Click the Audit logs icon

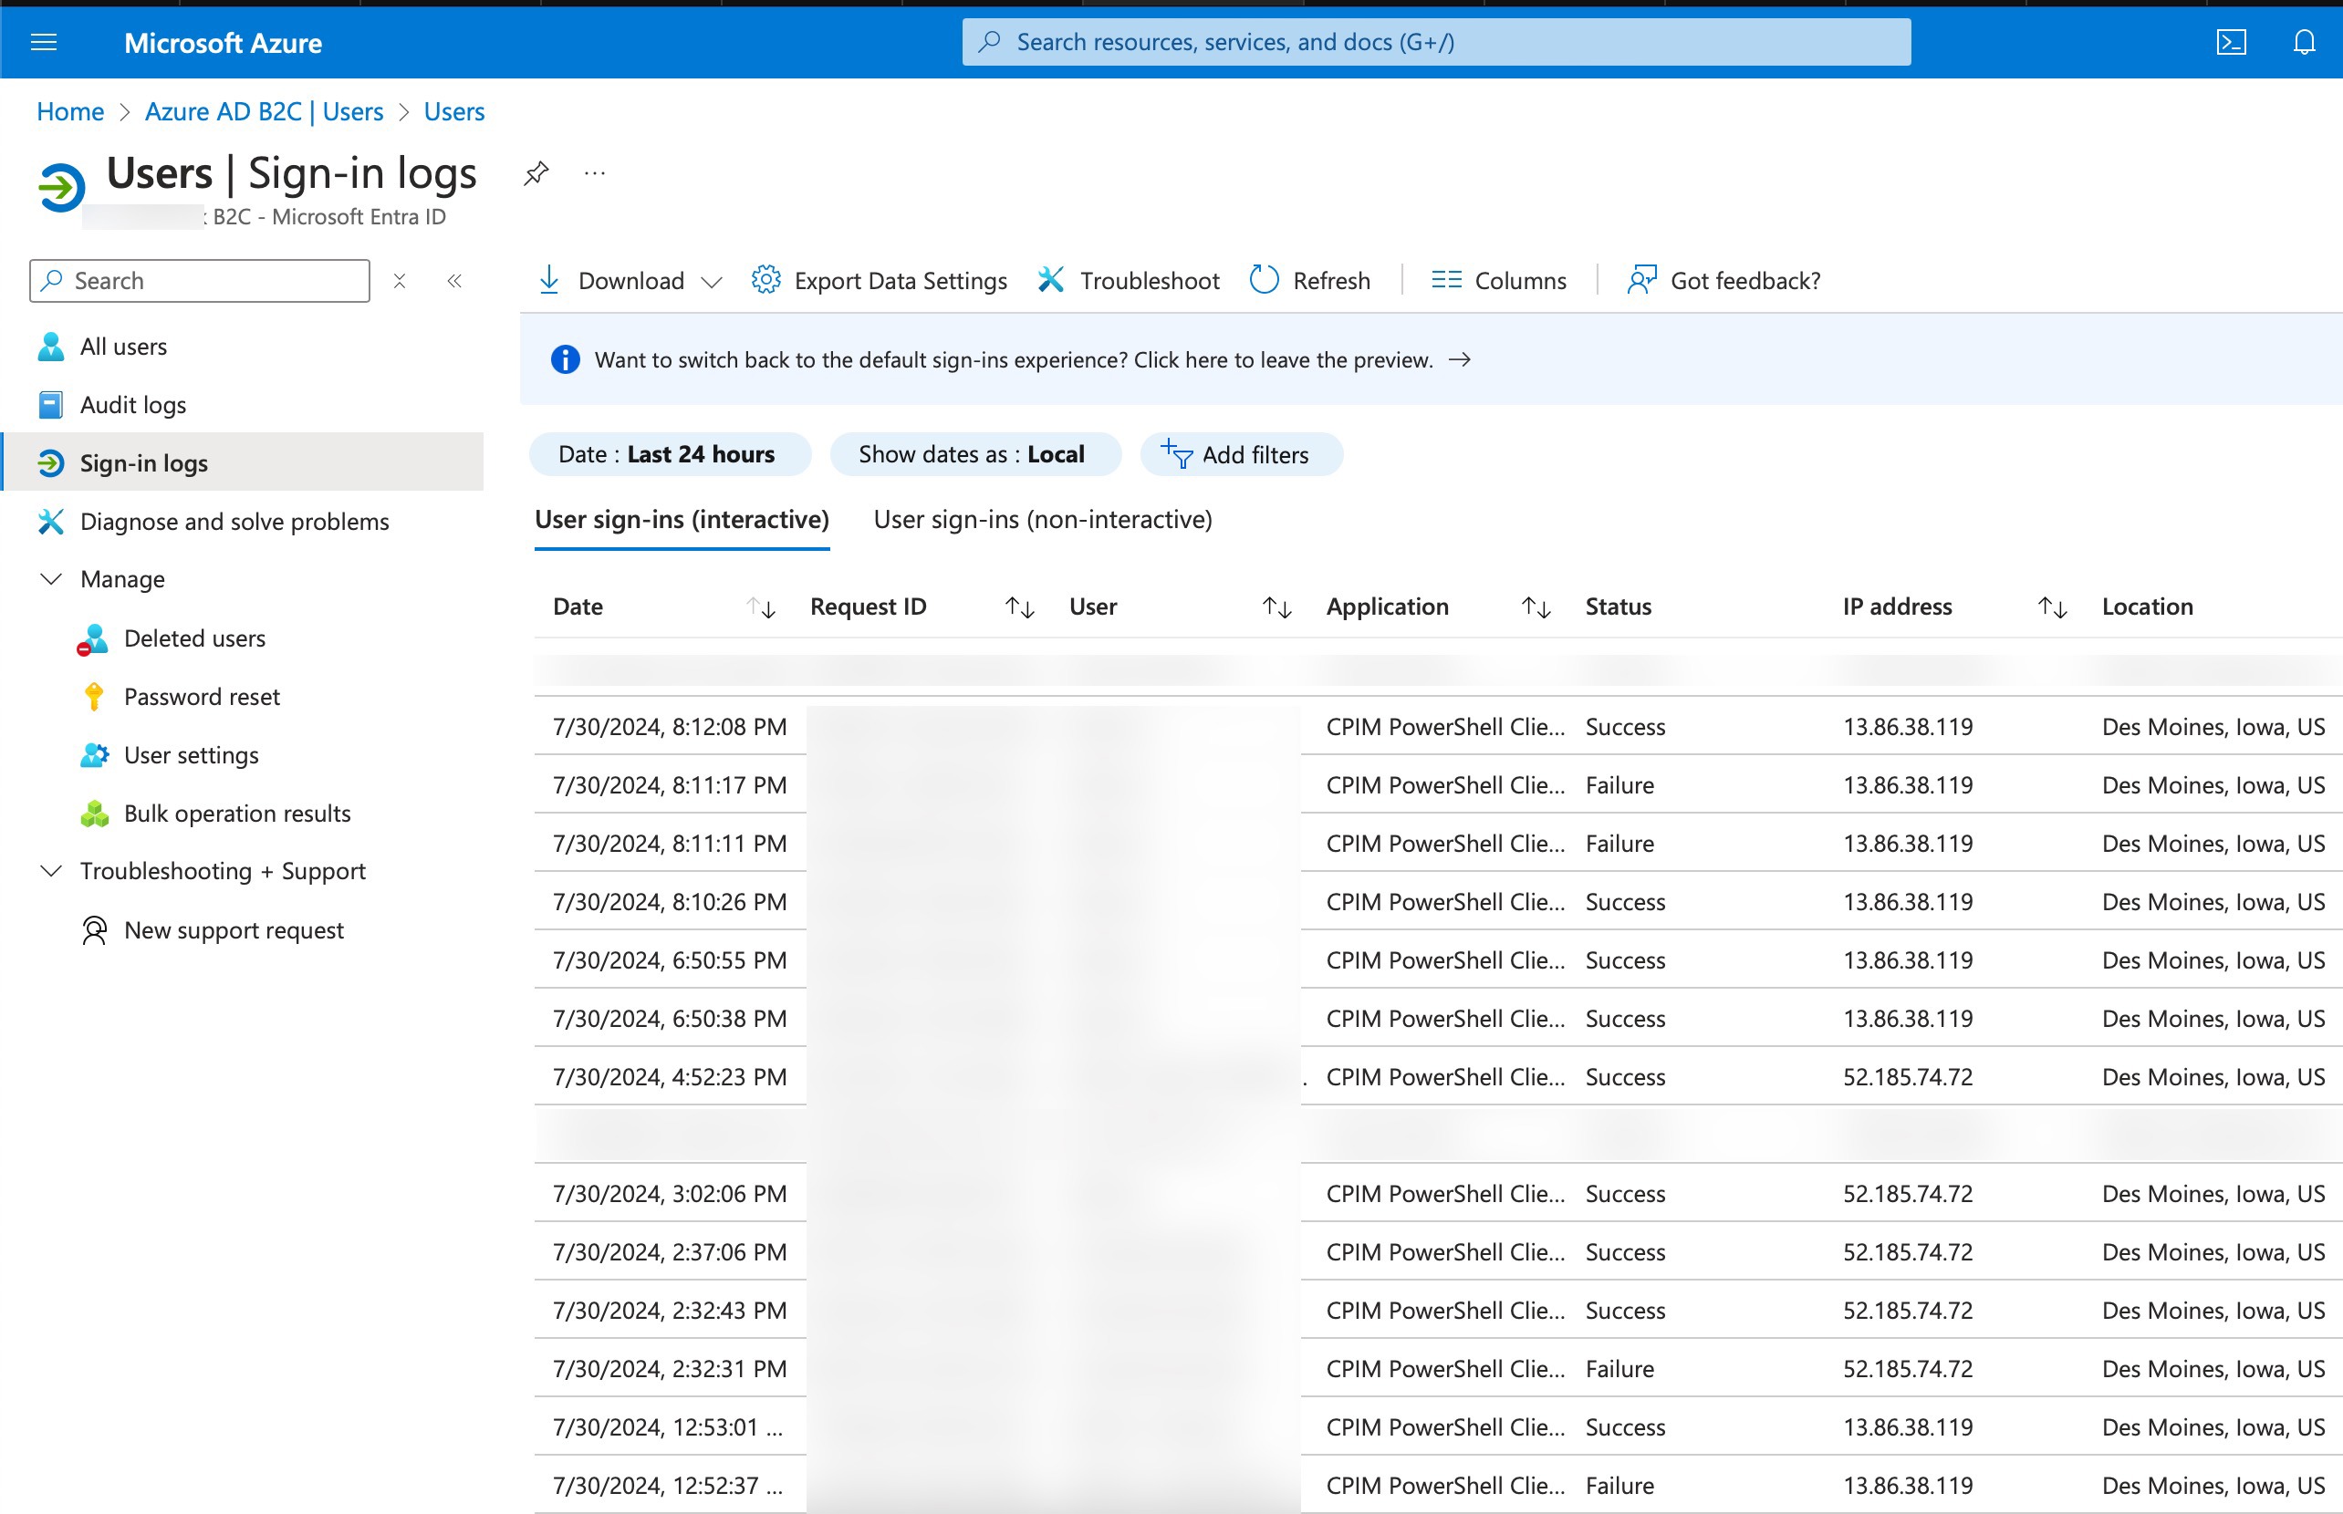pyautogui.click(x=51, y=405)
